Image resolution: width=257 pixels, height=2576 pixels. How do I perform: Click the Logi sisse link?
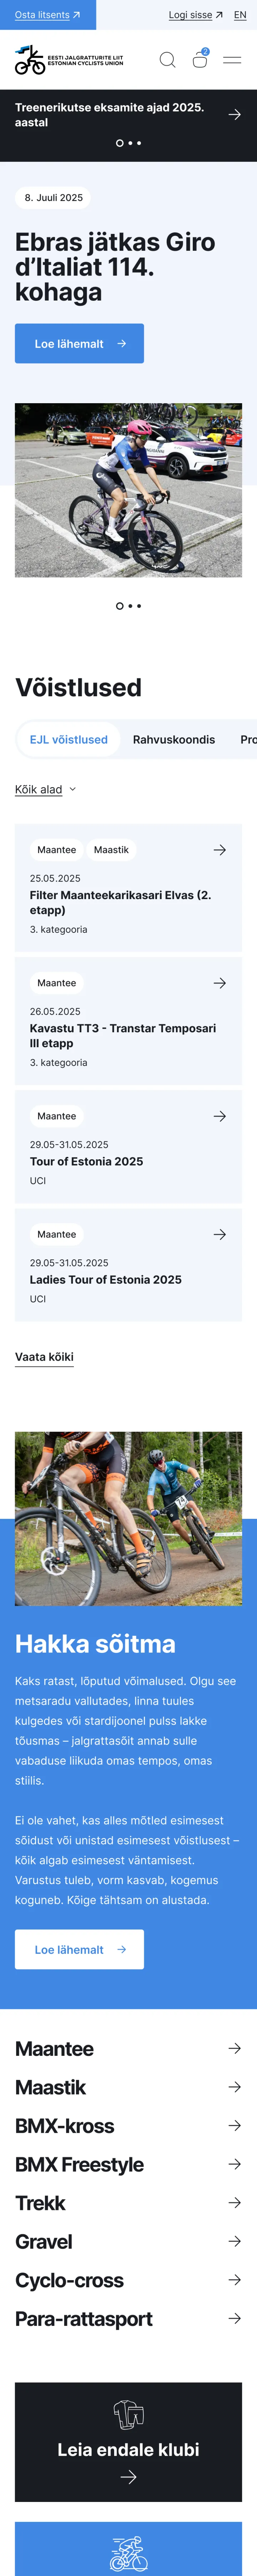click(x=195, y=15)
